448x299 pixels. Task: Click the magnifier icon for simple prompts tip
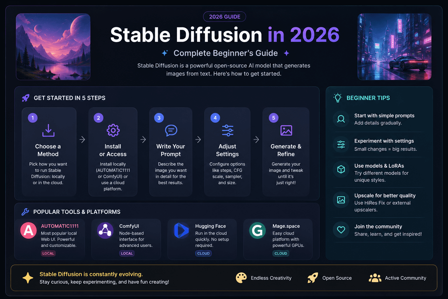pyautogui.click(x=341, y=119)
